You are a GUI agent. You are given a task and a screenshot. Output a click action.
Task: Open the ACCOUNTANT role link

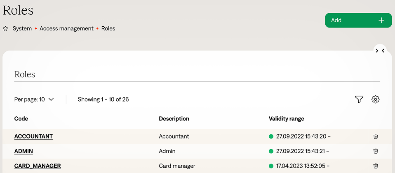click(33, 136)
